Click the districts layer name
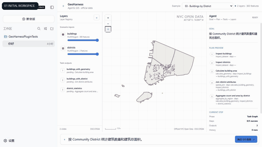The width and height of the screenshot is (262, 147). click(71, 47)
